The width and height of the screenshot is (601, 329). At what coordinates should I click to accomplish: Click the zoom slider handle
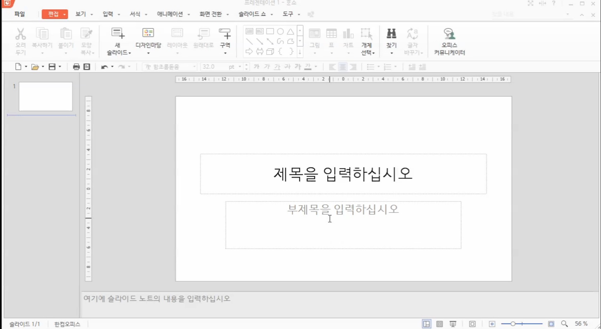tap(513, 324)
